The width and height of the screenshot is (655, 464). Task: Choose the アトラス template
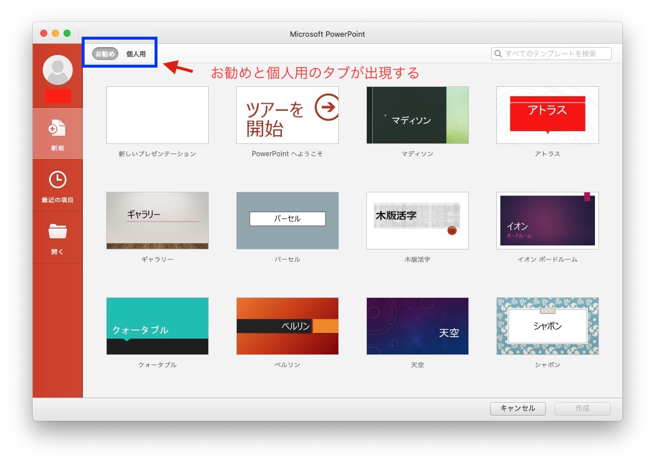[547, 115]
